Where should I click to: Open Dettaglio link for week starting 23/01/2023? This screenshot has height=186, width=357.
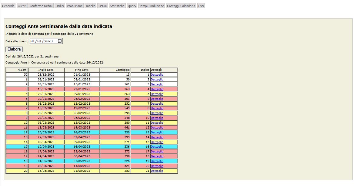(x=157, y=94)
